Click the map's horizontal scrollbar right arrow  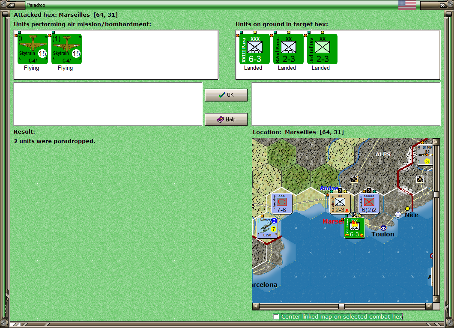(429, 306)
